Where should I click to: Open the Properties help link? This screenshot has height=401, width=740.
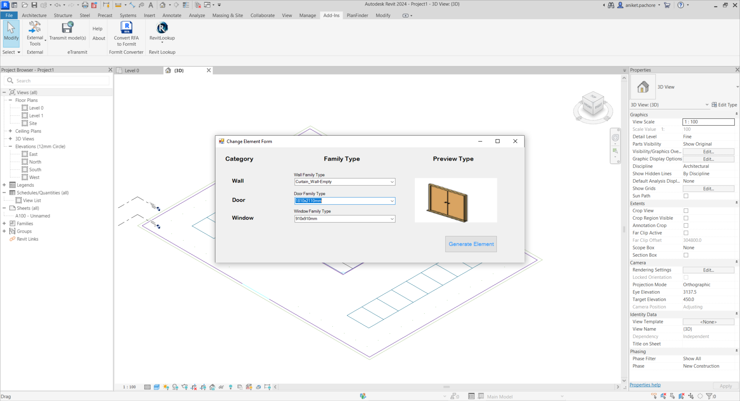click(645, 385)
